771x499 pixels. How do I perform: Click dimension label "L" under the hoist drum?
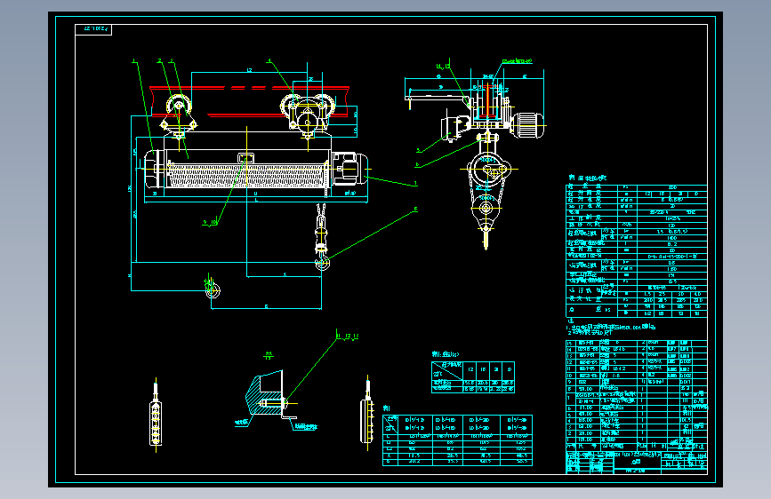(256, 201)
